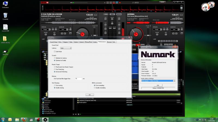Choose Fast Stretching for Master Tempo
The height and width of the screenshot is (122, 218).
(x=55, y=69)
